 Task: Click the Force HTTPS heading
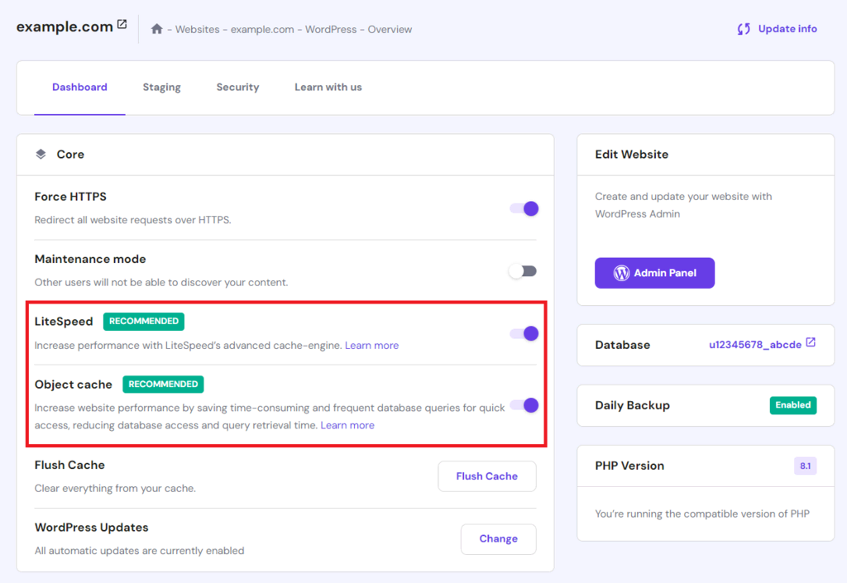point(70,197)
